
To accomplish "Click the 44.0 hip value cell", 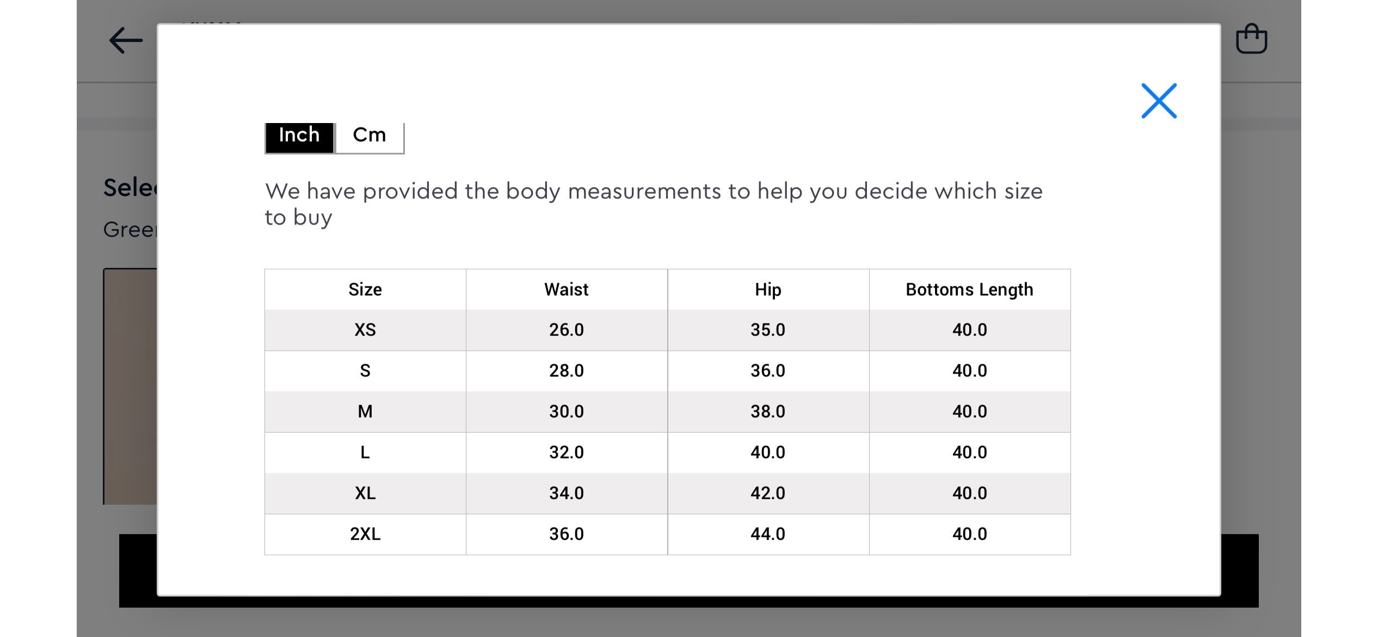I will pyautogui.click(x=768, y=534).
